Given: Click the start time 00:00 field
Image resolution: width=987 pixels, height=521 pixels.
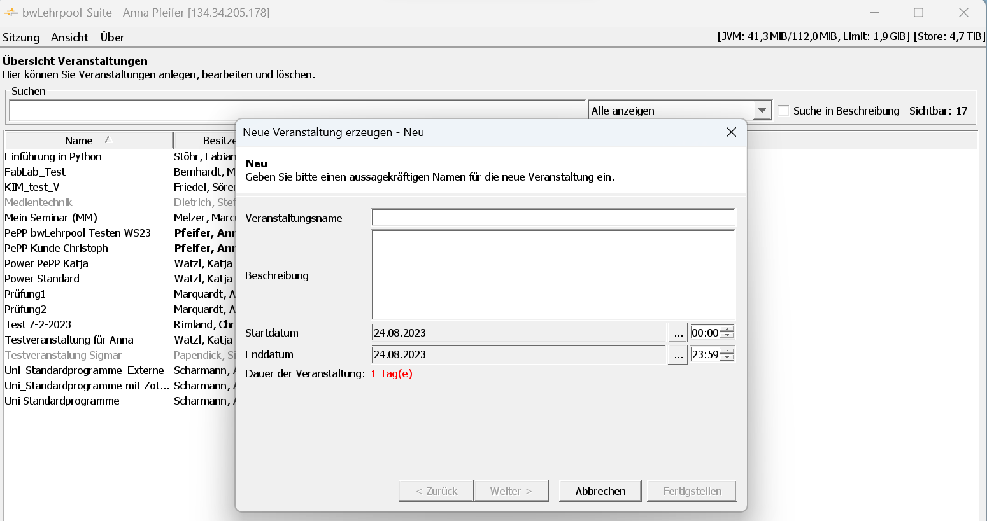Looking at the screenshot, I should coord(705,333).
